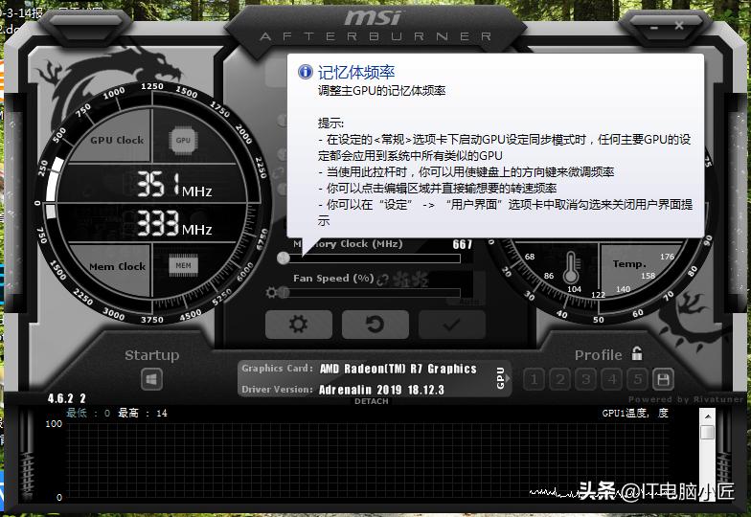Minimize the Afterburner window
Screen dimensions: 751x517
click(653, 27)
